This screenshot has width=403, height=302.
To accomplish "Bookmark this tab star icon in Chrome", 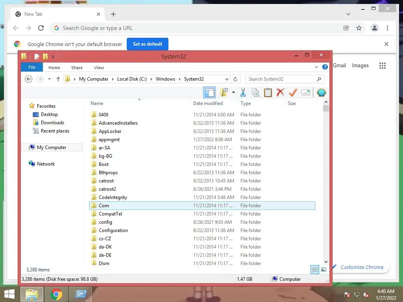I will point(359,28).
